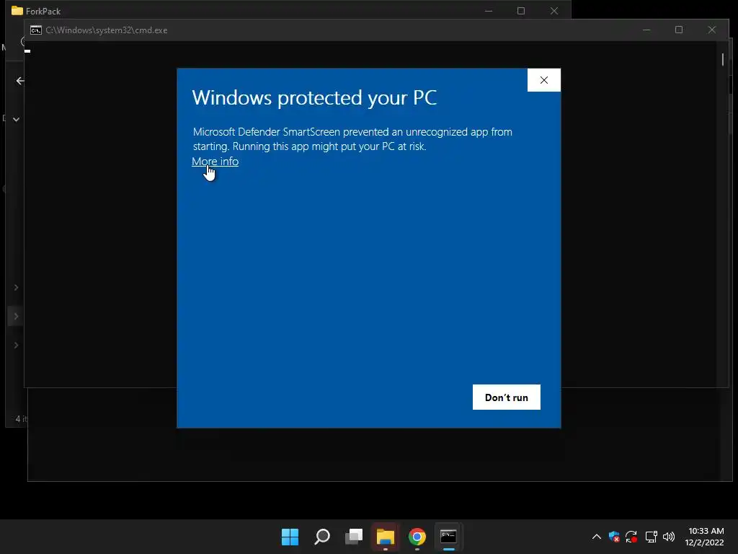Maximize the ForkPack window
Image resolution: width=738 pixels, height=554 pixels.
[521, 11]
